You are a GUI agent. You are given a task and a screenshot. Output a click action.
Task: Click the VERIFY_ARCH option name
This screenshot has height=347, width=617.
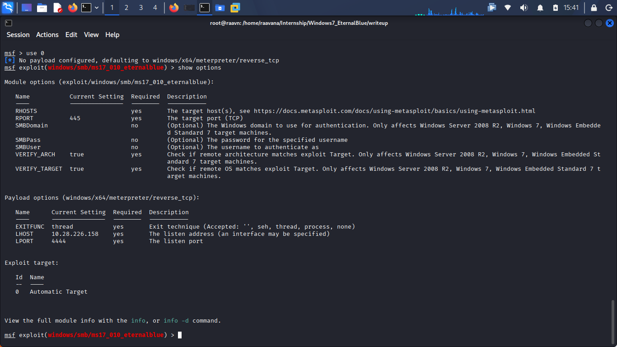pos(35,155)
